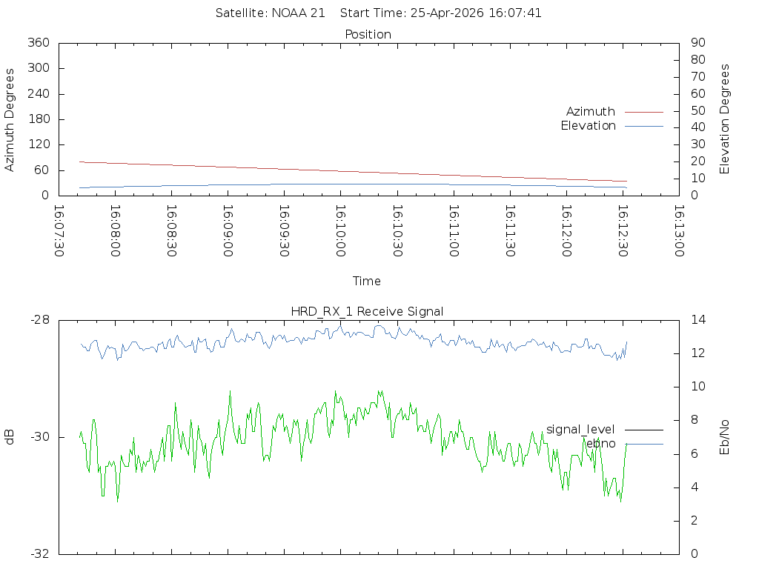759x569 pixels.
Task: Click the Azimuth Degrees axis title
Action: tap(10, 120)
